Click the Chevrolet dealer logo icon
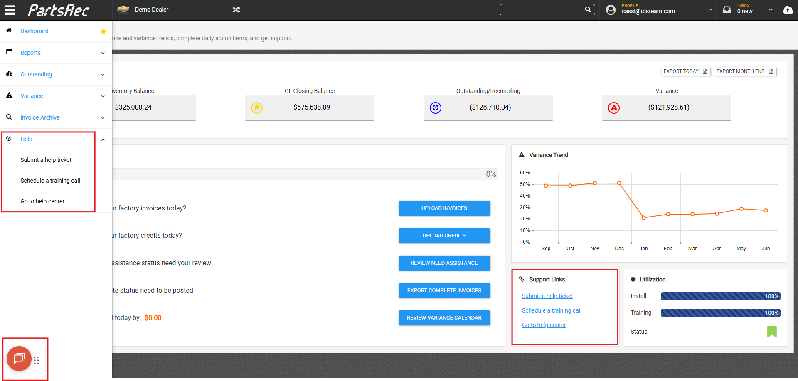This screenshot has height=381, width=798. pos(123,10)
